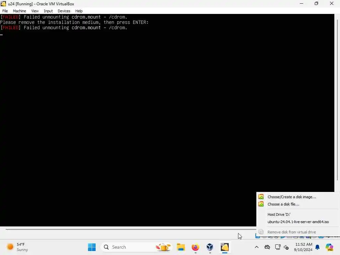Restore down the VirtualBox window
This screenshot has height=255, width=340.
[x=316, y=4]
